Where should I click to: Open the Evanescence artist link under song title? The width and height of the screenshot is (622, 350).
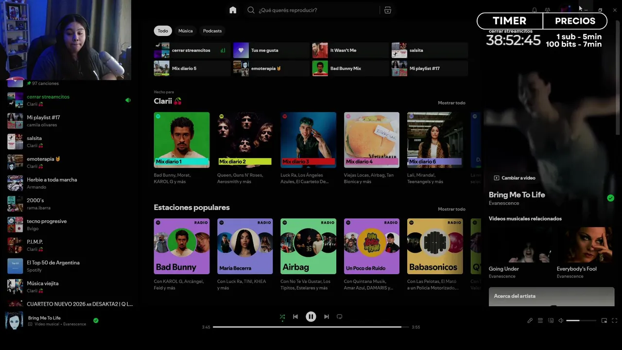[x=503, y=203]
